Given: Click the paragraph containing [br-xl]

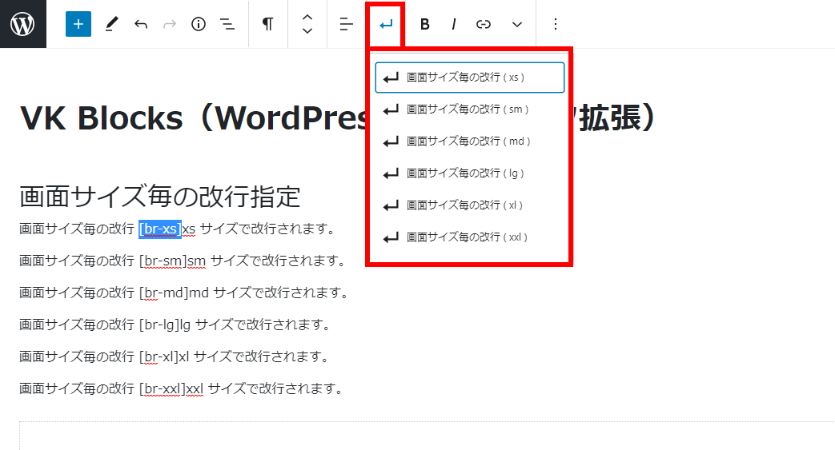Looking at the screenshot, I should (175, 357).
